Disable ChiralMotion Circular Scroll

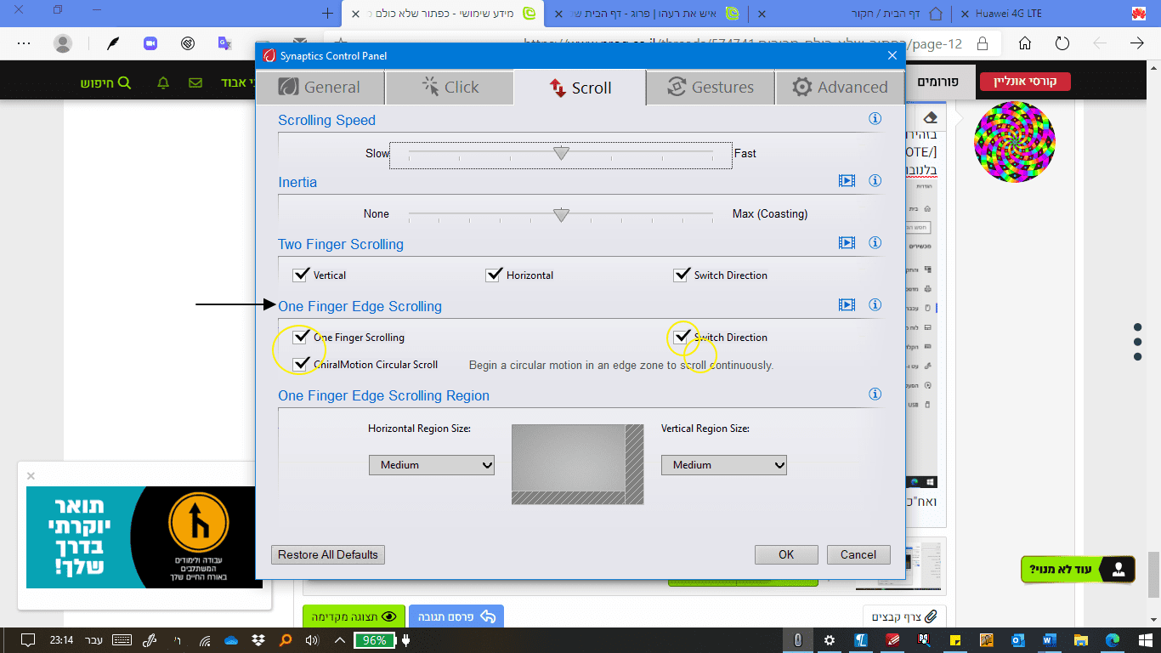(x=300, y=364)
